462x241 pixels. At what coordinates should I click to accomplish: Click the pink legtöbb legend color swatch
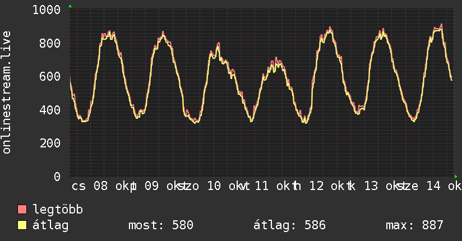22,209
